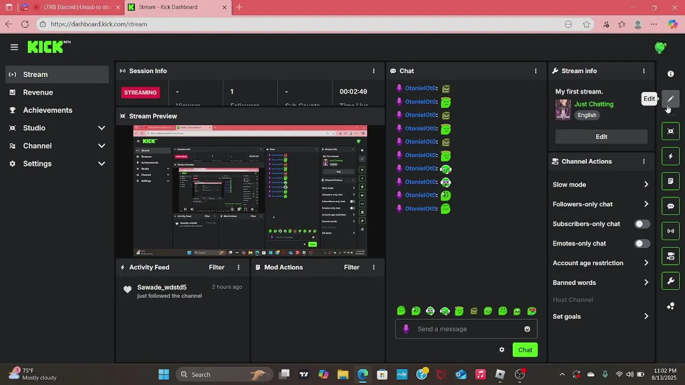The height and width of the screenshot is (385, 685).
Task: Click the green Chat send button
Action: (525, 350)
